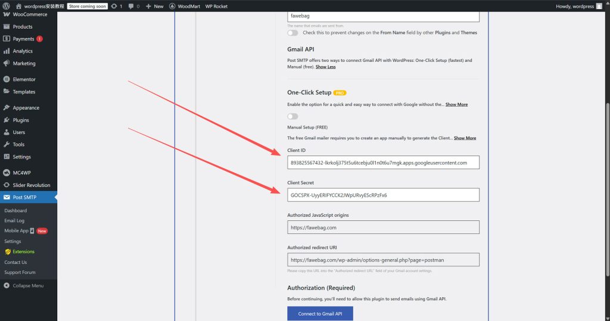
Task: Click the WP Rocket admin bar link
Action: click(216, 6)
